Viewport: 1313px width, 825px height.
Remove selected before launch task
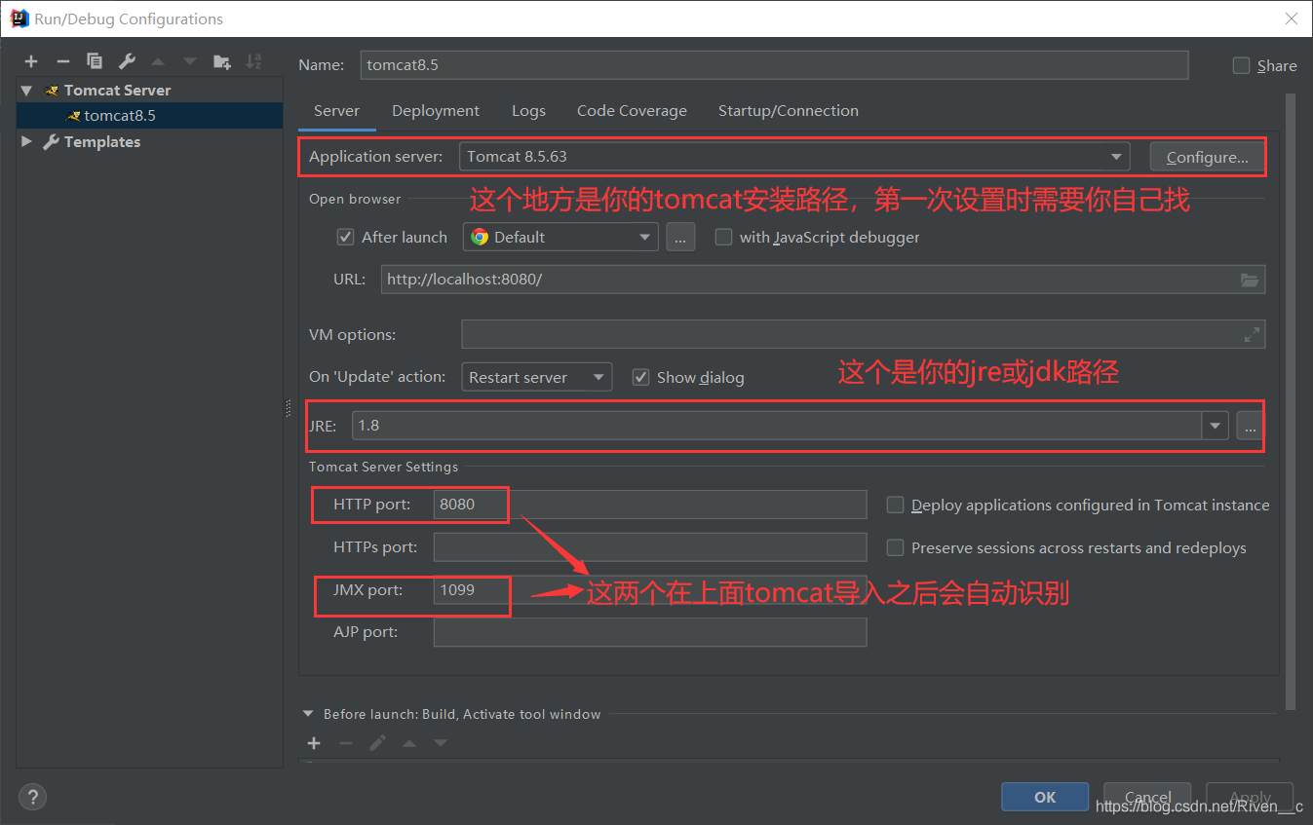coord(345,743)
